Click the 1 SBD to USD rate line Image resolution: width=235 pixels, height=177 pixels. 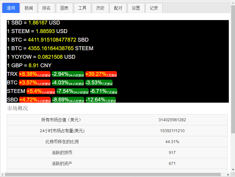click(x=34, y=23)
